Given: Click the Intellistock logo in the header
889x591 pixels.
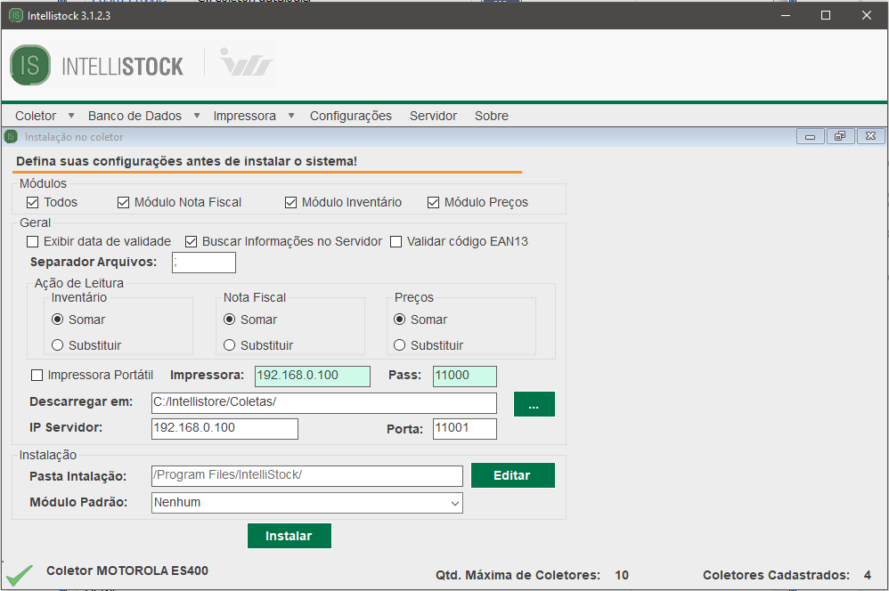Looking at the screenshot, I should (96, 66).
